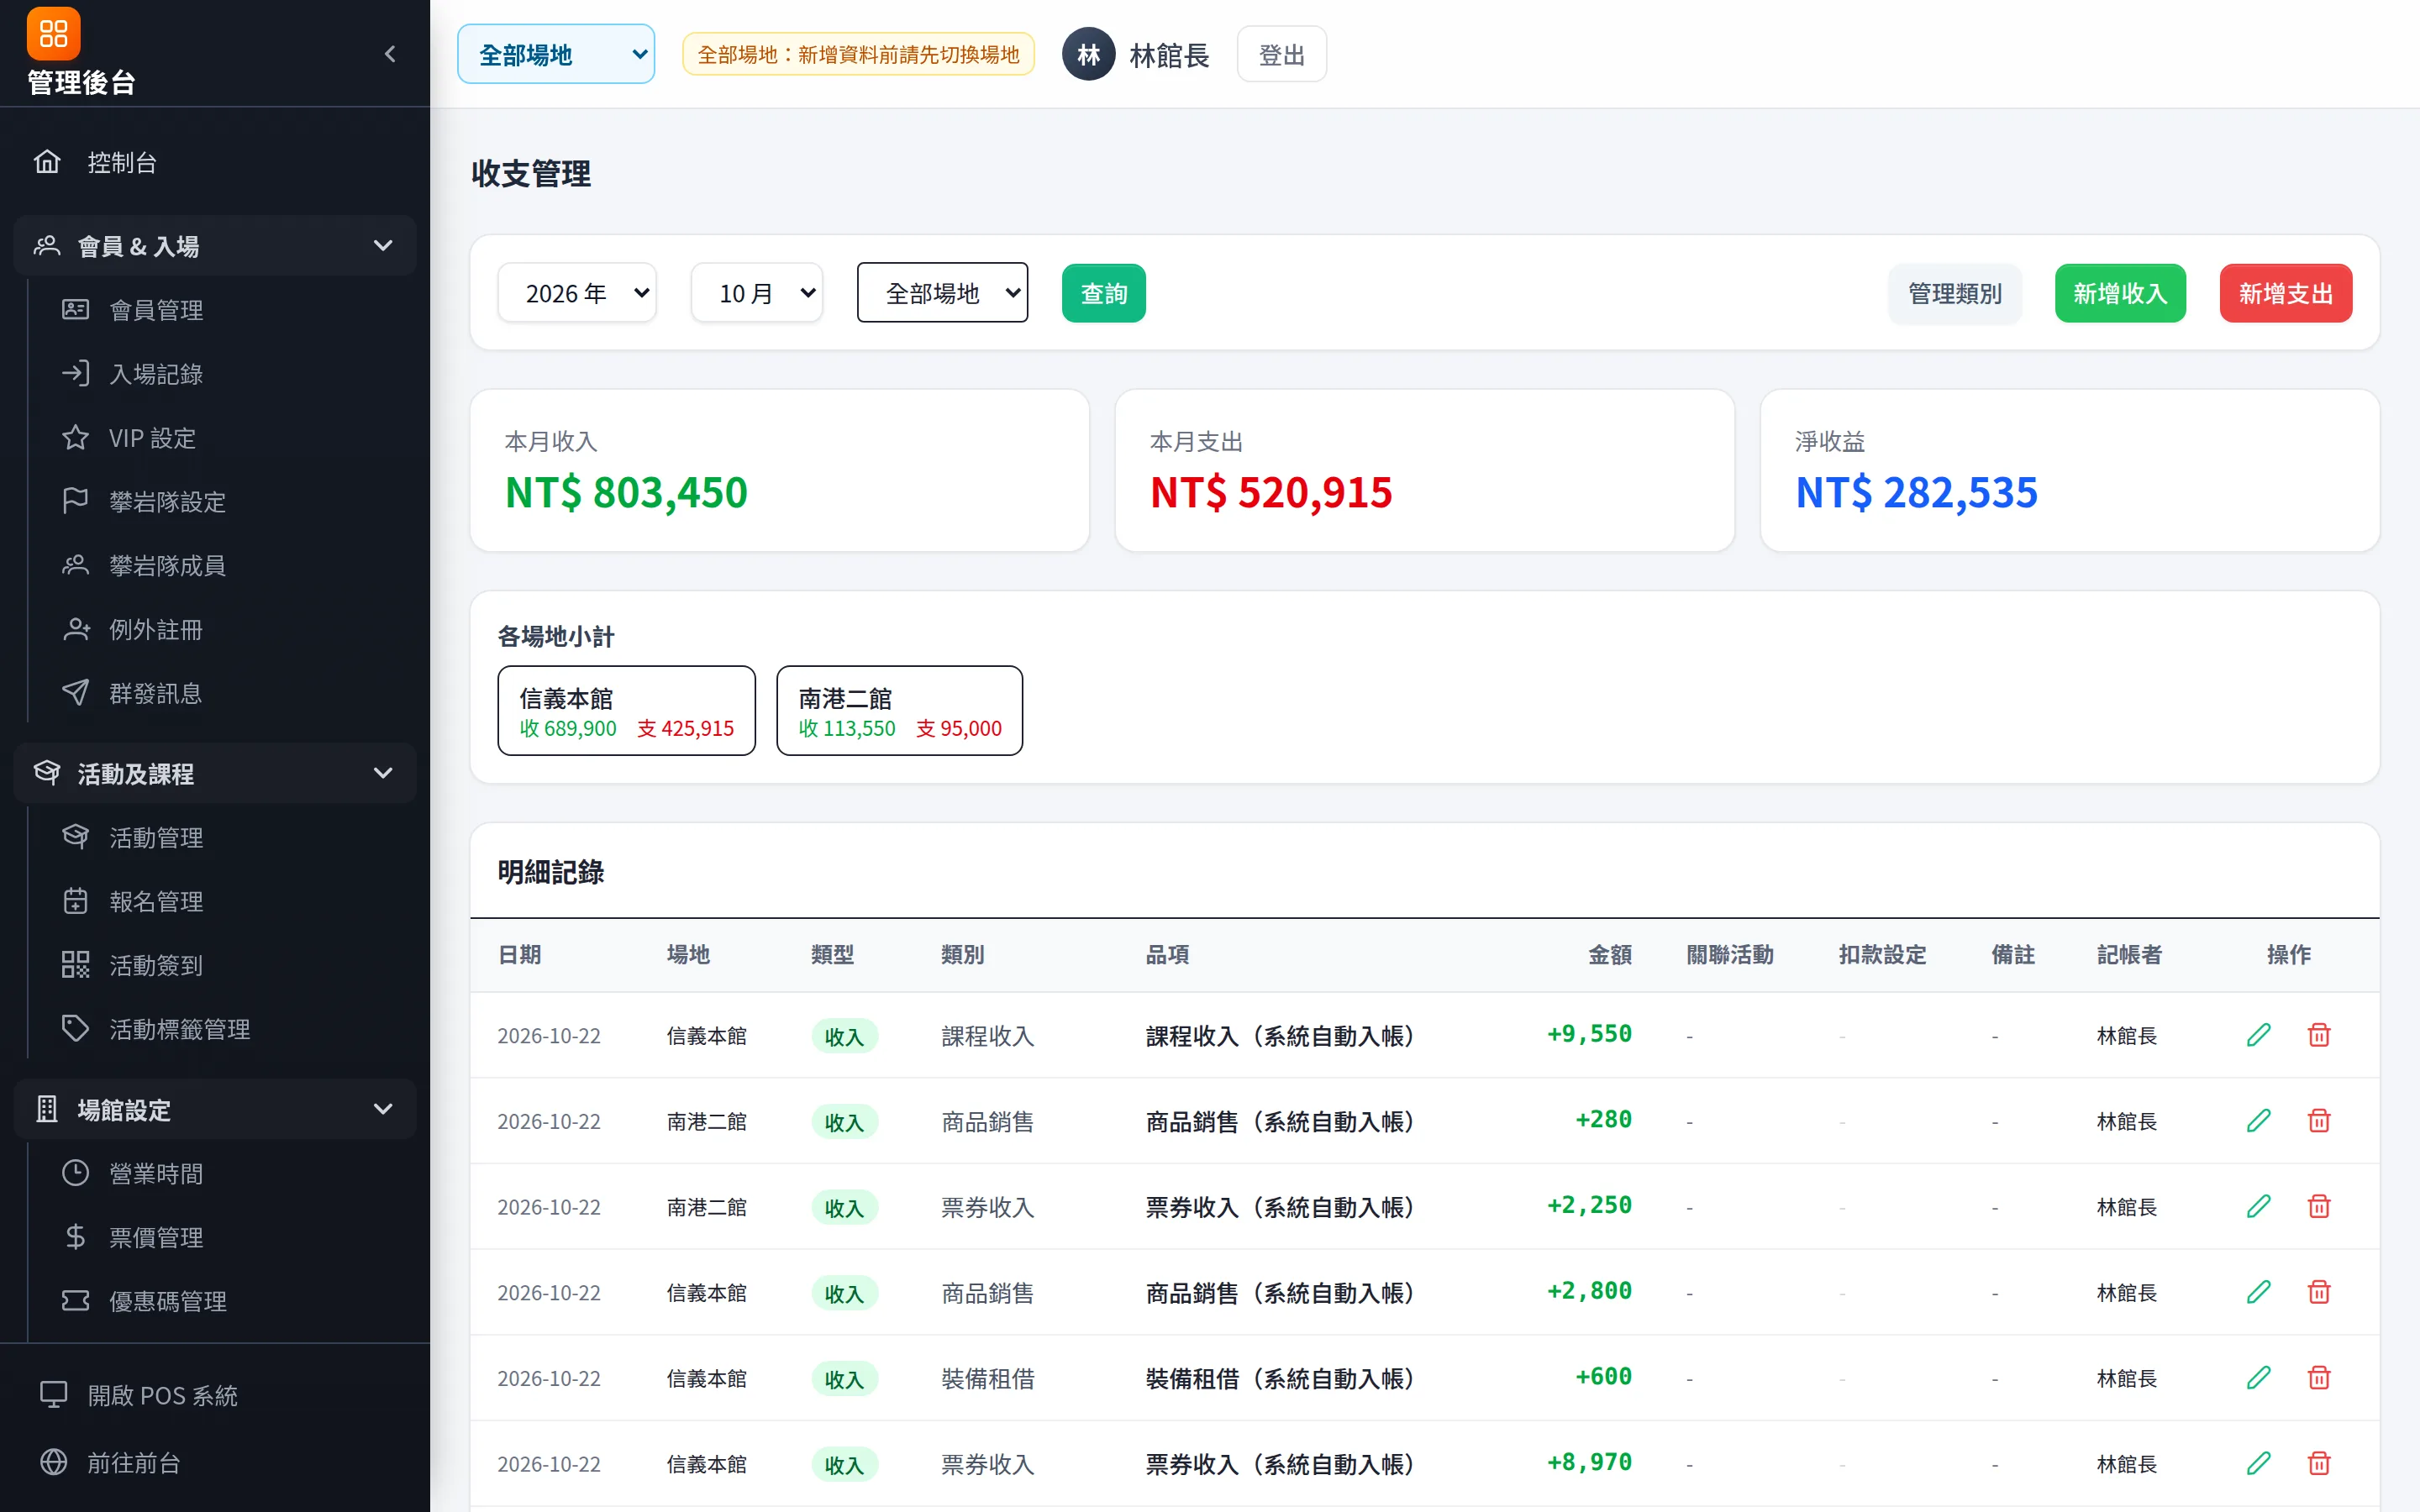Open the top-bar 全部場地 venue selector
The image size is (2420, 1512).
556,54
